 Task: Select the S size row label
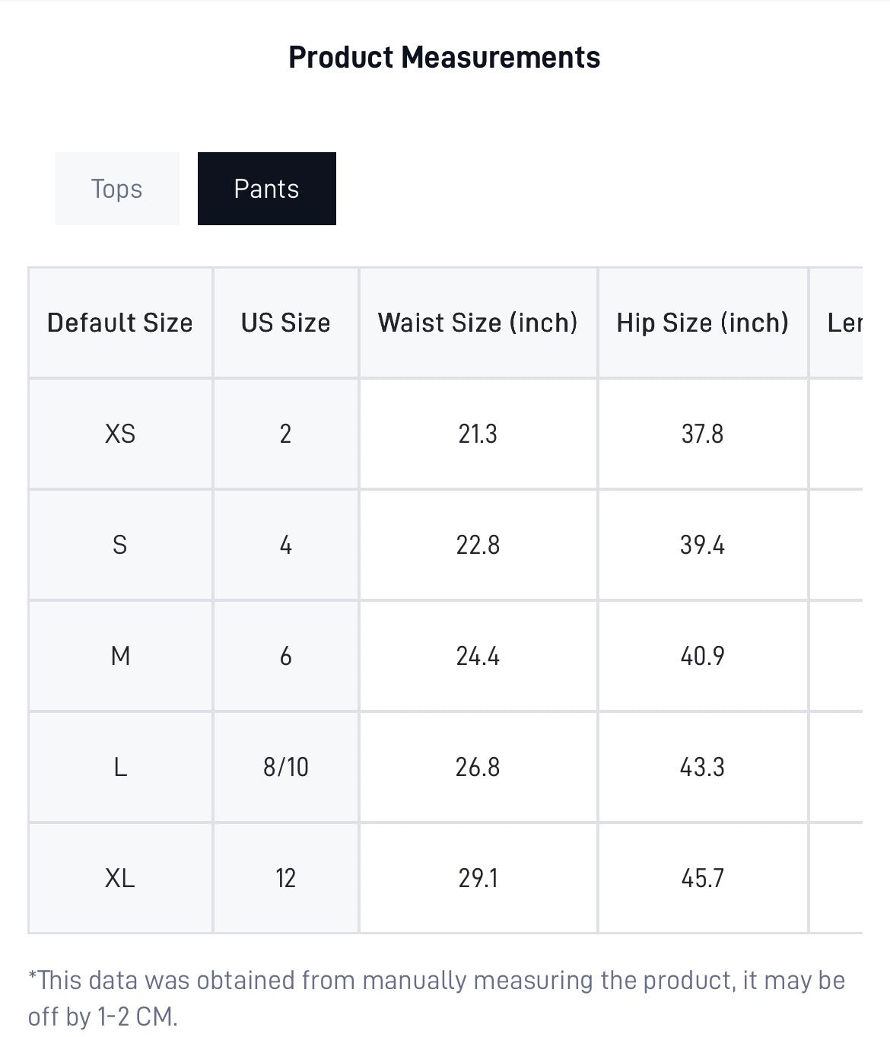pos(120,545)
